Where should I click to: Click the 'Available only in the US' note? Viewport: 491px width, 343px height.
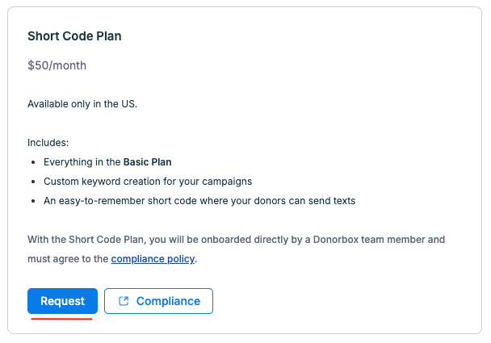[x=82, y=104]
